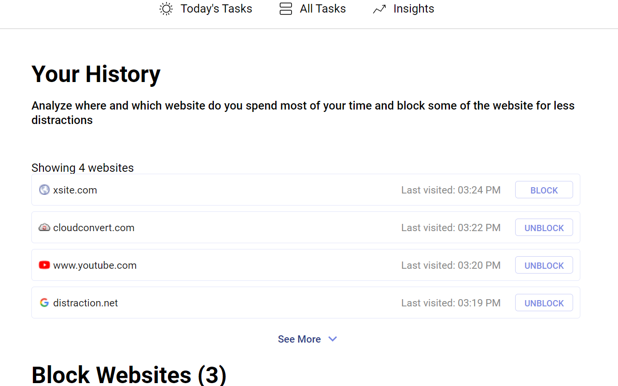Image resolution: width=618 pixels, height=386 pixels.
Task: Click the chevron next to See More
Action: (x=333, y=339)
